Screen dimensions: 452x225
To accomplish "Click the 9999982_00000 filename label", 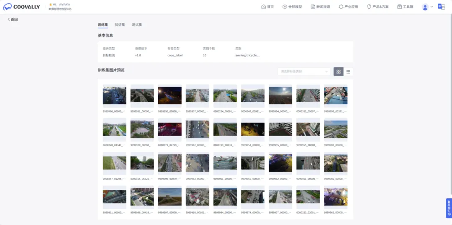I will 336,179.
